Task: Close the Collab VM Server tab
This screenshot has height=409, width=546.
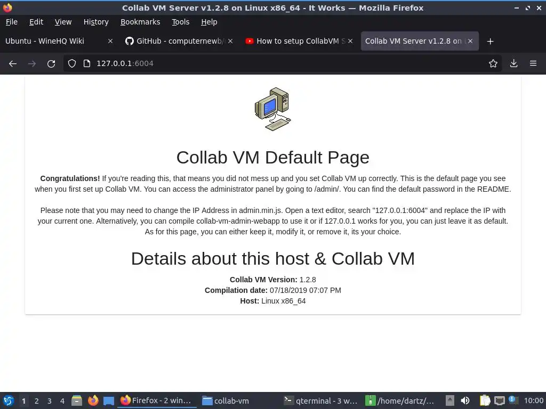Action: [470, 41]
